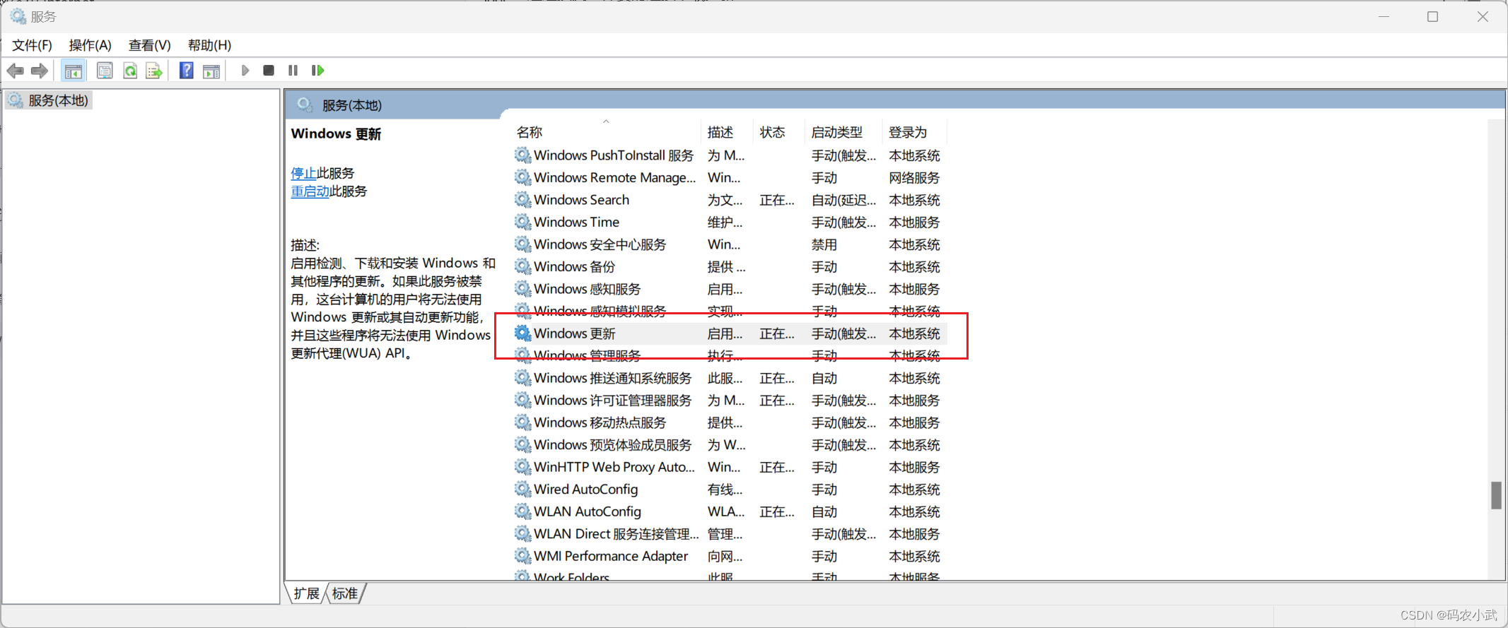Click the Windows 移动热点服务 name
Screen dimensions: 1508x628
pos(600,422)
